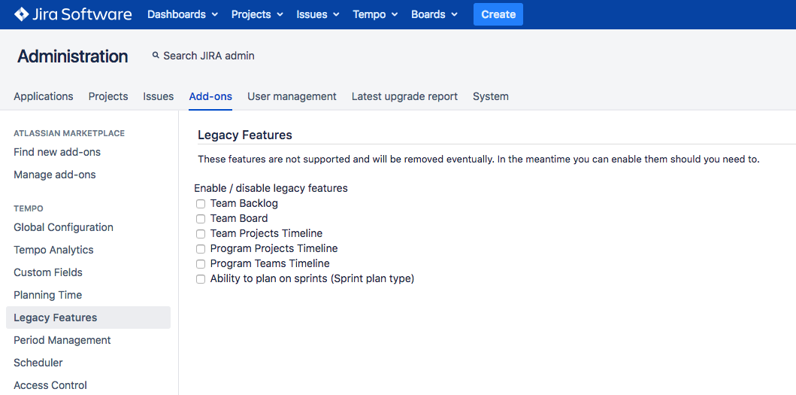The height and width of the screenshot is (395, 796).
Task: Click the Jira Software logo
Action: click(73, 14)
